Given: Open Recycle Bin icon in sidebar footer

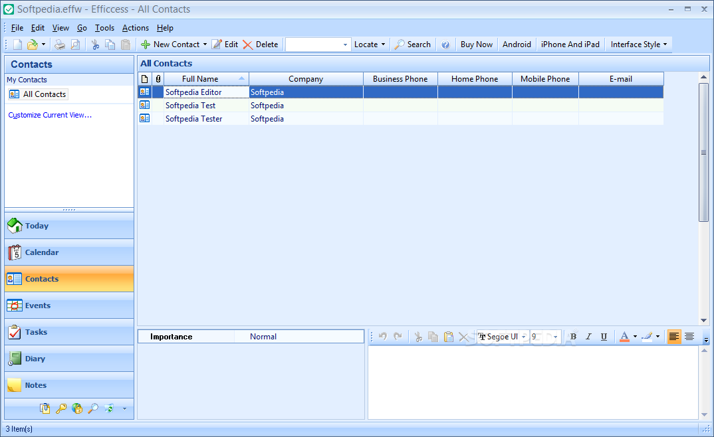Looking at the screenshot, I should point(109,408).
